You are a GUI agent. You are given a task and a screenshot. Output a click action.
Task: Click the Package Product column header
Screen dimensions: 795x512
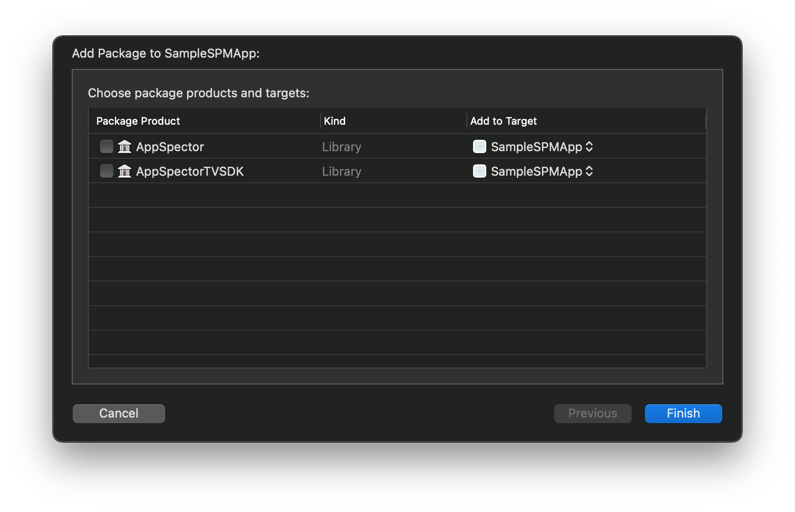204,121
